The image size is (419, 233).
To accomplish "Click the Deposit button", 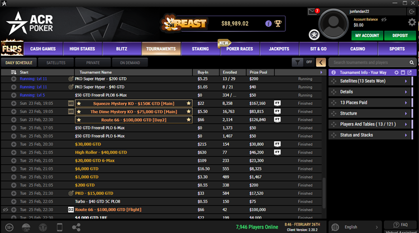I will [399, 36].
